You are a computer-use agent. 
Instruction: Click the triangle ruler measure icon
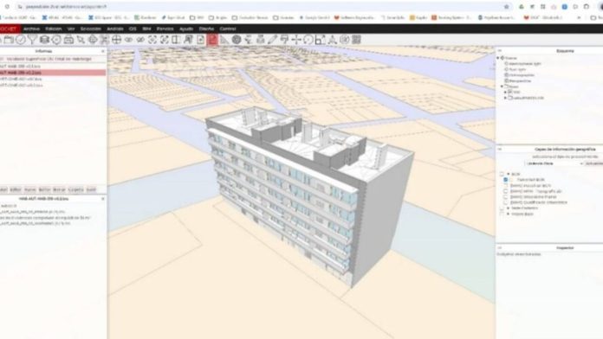point(224,40)
